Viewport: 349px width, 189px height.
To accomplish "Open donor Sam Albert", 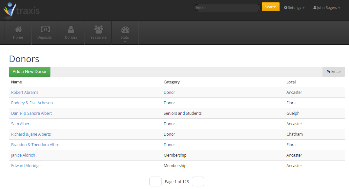I will (x=21, y=124).
